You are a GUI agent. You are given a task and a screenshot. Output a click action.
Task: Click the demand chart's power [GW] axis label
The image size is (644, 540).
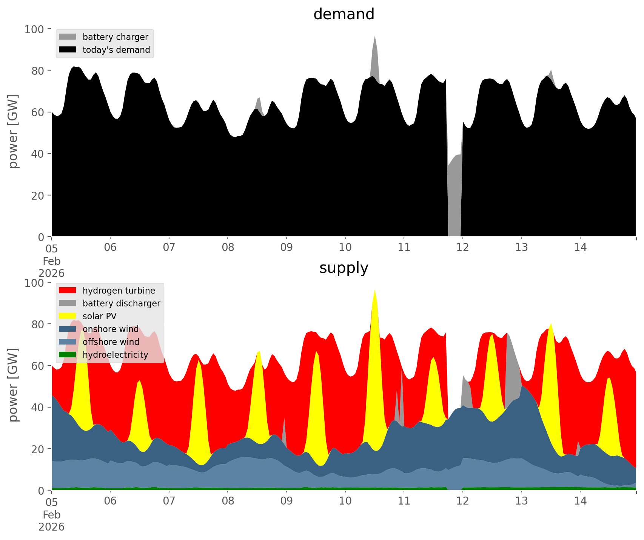(13, 132)
